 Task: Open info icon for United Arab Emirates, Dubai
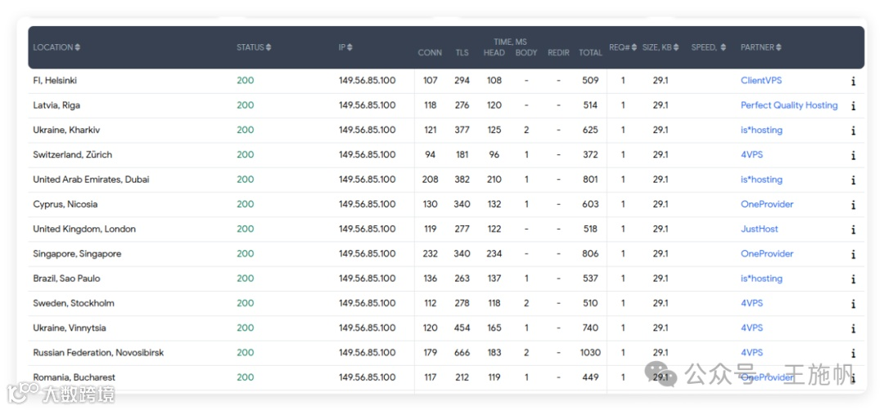pyautogui.click(x=853, y=180)
